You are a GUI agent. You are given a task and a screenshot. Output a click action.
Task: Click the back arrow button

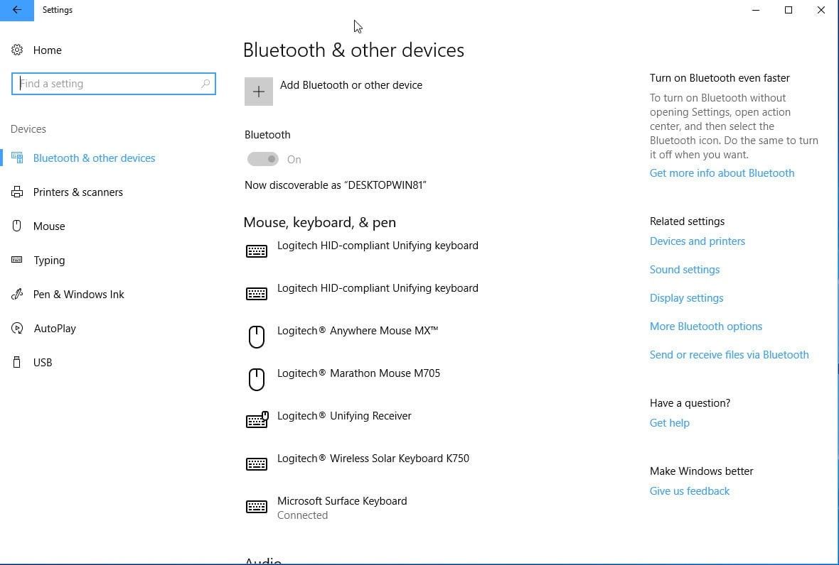[17, 10]
